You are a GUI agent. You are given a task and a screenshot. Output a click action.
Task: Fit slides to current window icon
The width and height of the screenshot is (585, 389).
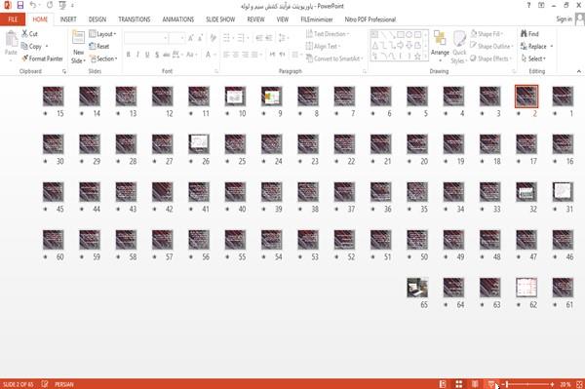(579, 384)
